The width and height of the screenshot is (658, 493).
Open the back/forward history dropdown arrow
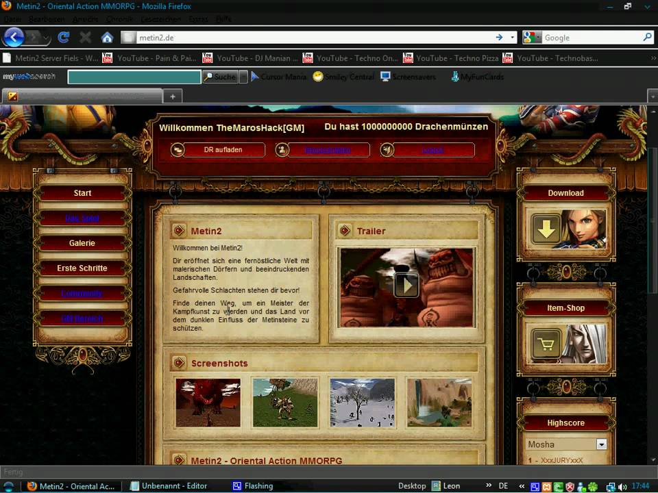(x=46, y=38)
